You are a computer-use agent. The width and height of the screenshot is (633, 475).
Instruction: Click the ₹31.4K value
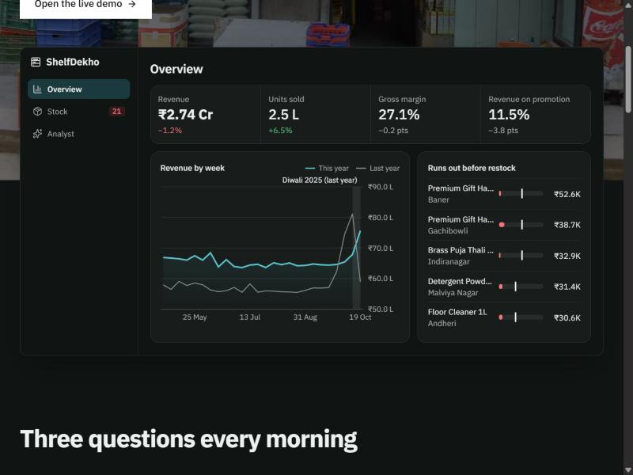point(567,287)
